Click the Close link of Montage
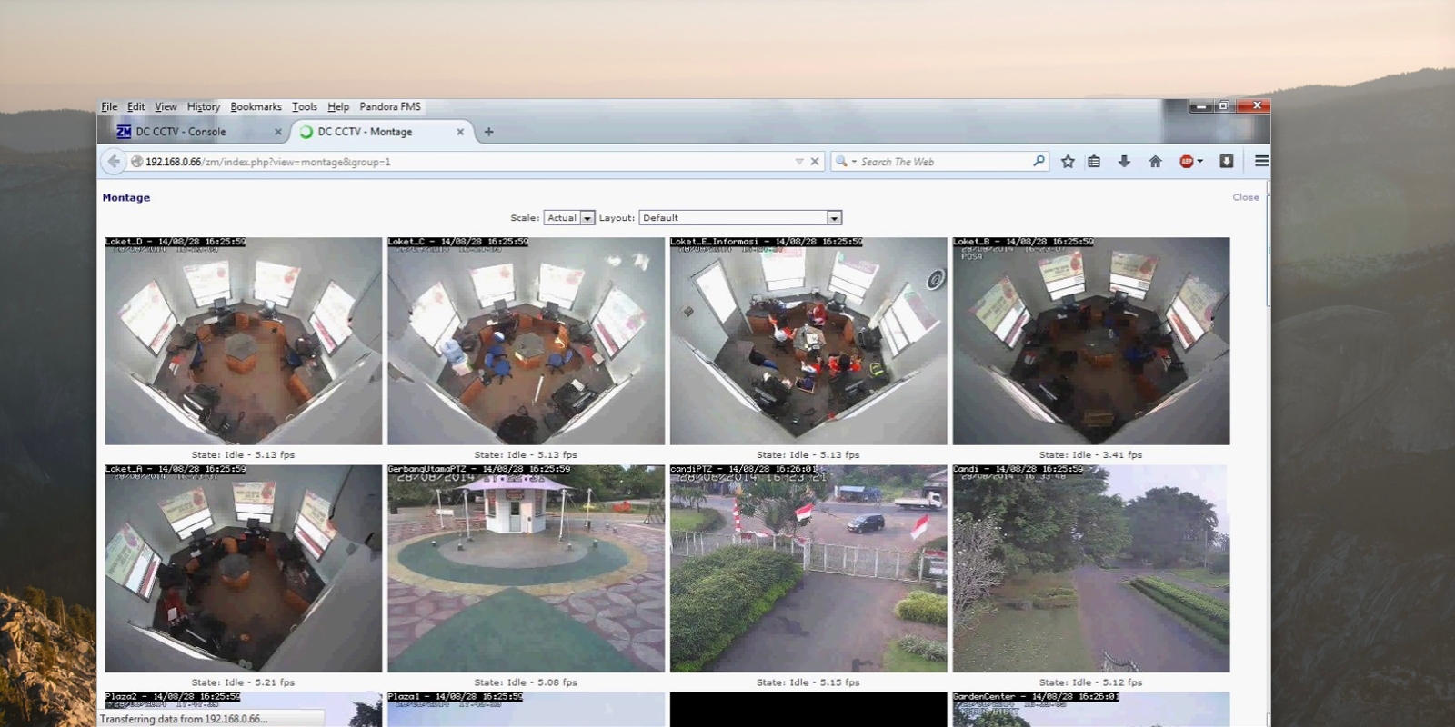The height and width of the screenshot is (727, 1455). pos(1246,197)
